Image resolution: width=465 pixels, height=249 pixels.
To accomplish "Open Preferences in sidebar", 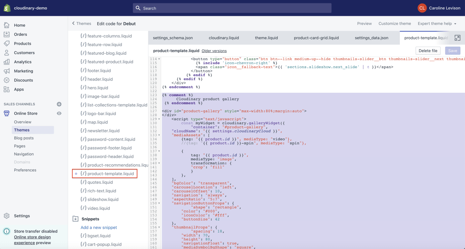I will 25,170.
